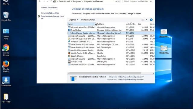The width and height of the screenshot is (193, 109).
Task: Select Visual Studio 2012 x64 Redistributable row
Action: (111, 47)
